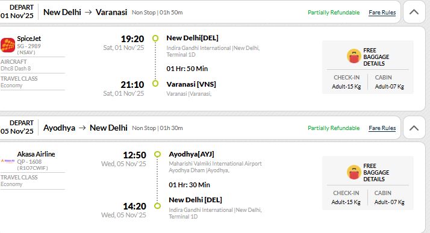
Task: Click Partially Refundable label on Varanasi flight
Action: point(334,12)
